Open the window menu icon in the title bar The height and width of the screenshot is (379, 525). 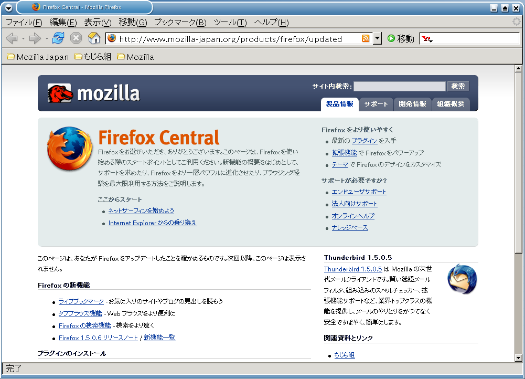pos(9,8)
